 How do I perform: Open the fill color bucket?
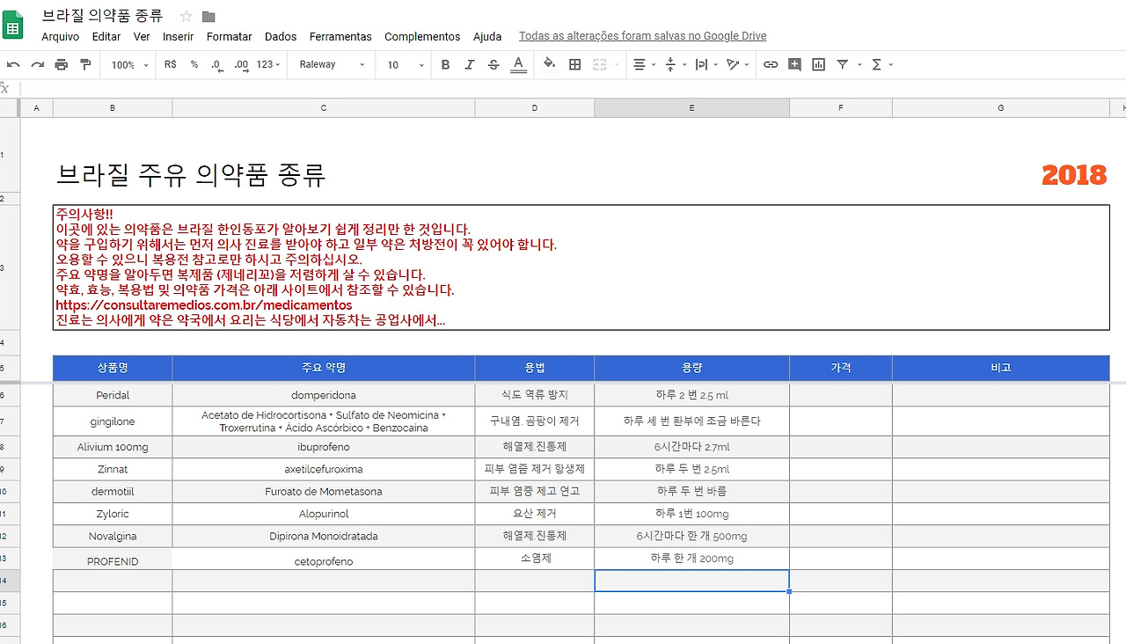coord(550,64)
